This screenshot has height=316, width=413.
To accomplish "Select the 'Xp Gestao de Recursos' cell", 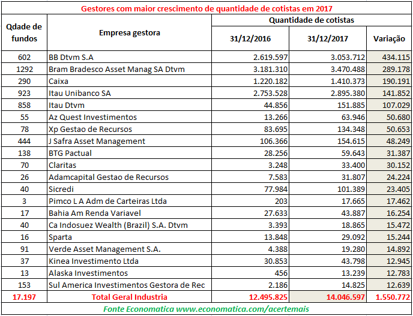I will (x=129, y=129).
